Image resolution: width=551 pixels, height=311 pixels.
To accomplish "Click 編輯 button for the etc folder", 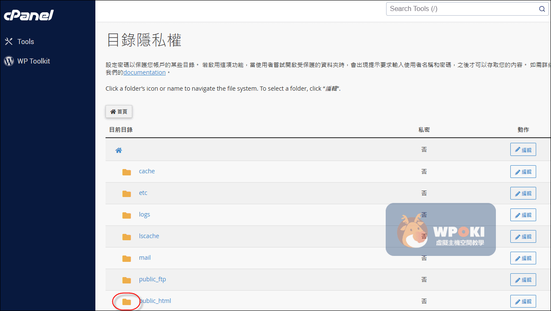I will pos(523,193).
